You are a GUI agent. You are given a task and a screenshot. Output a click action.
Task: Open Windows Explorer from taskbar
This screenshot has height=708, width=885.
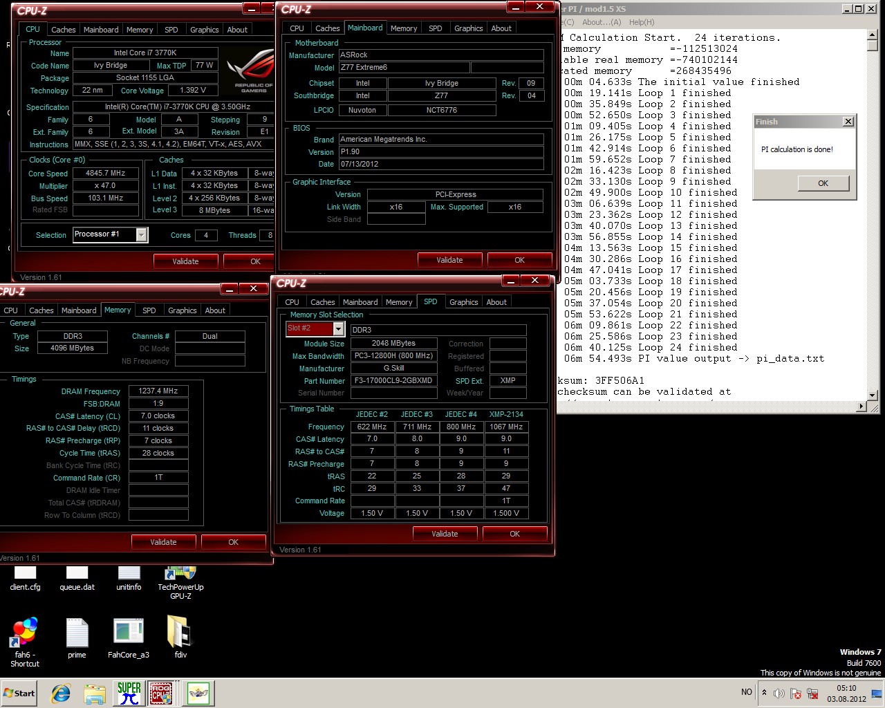tap(95, 693)
